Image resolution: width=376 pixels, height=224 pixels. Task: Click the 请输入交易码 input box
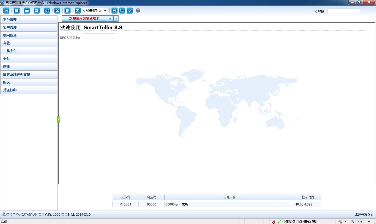pos(99,36)
